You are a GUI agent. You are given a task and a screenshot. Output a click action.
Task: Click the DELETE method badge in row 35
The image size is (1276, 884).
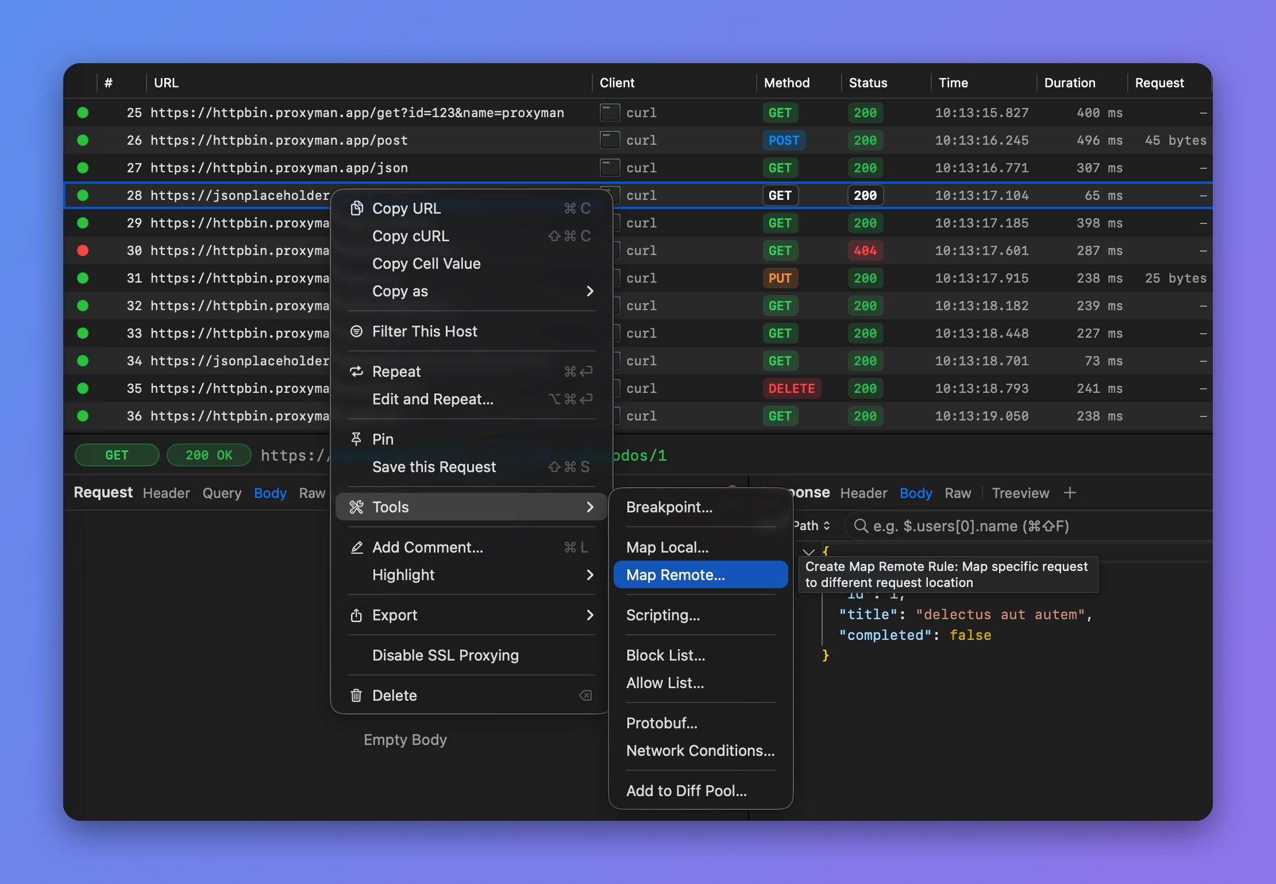792,388
